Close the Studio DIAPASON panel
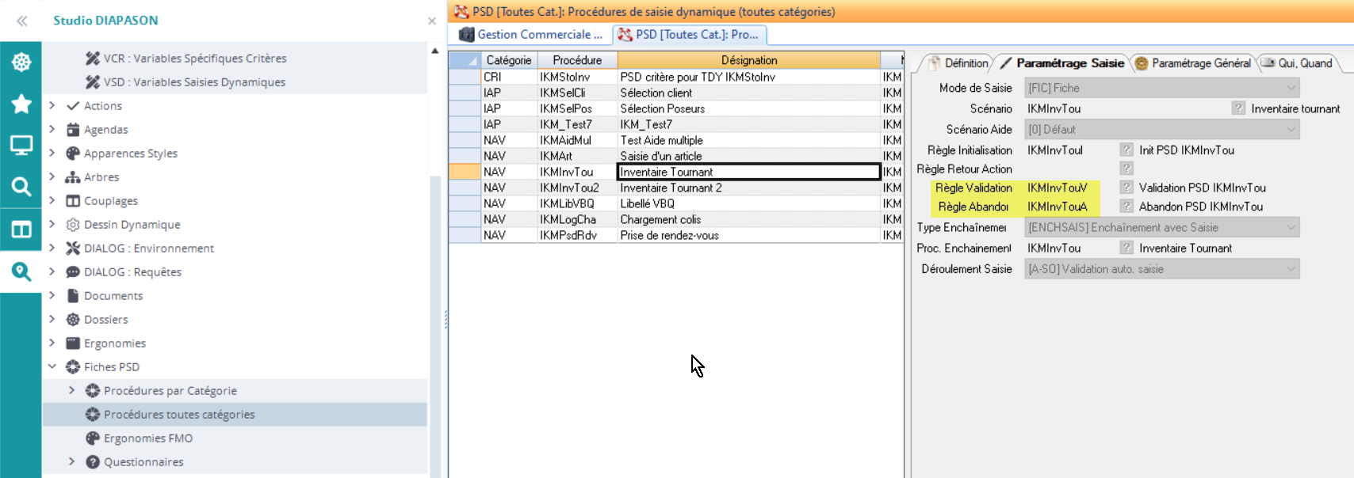 coord(432,21)
